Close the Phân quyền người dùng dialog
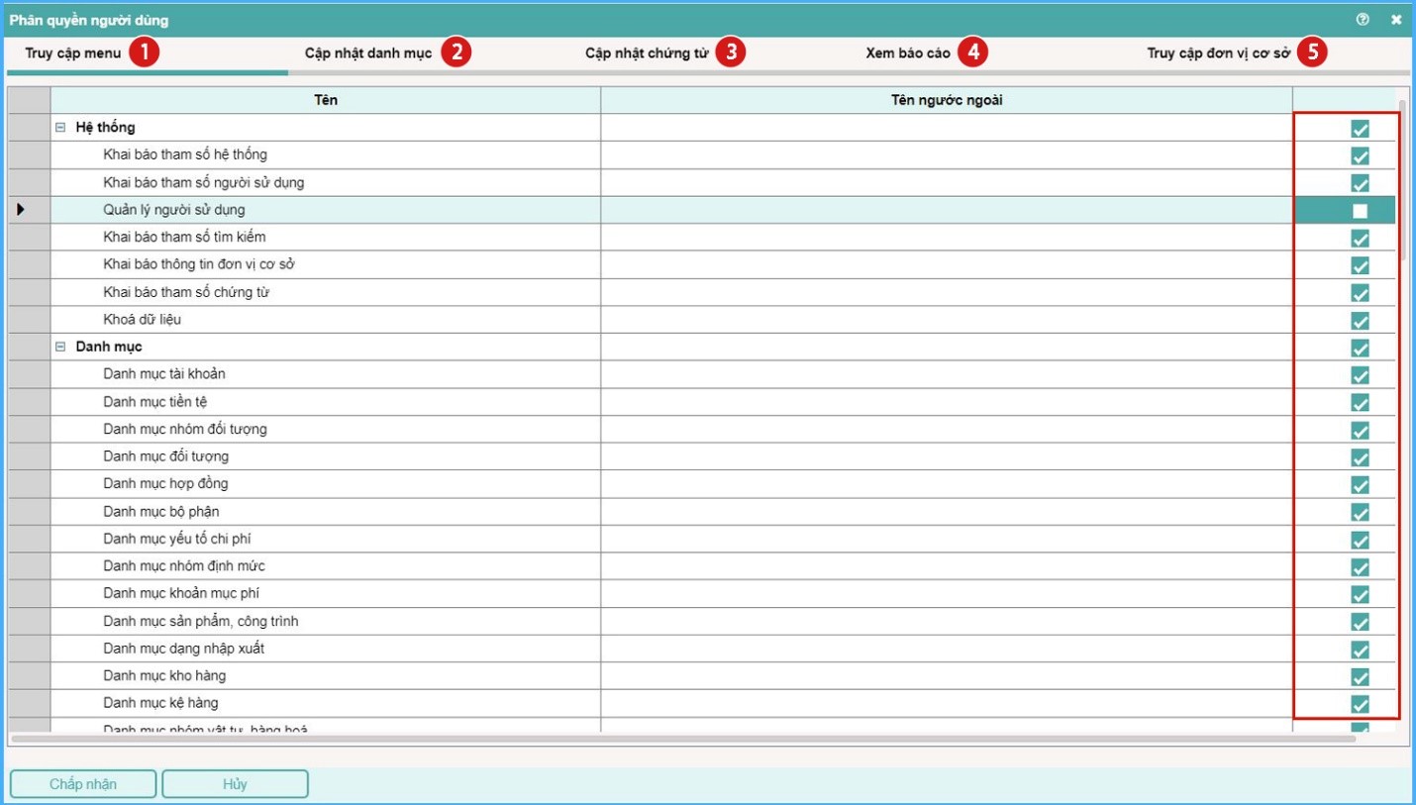The height and width of the screenshot is (805, 1416). coord(1396,19)
